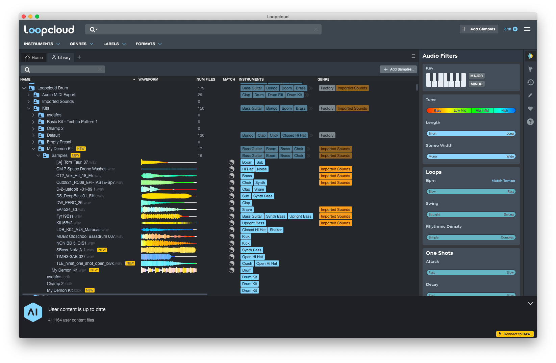Click the Loopcloud logo

49,30
